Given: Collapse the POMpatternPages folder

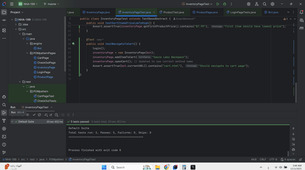Looking at the screenshot, I should coord(27,53).
